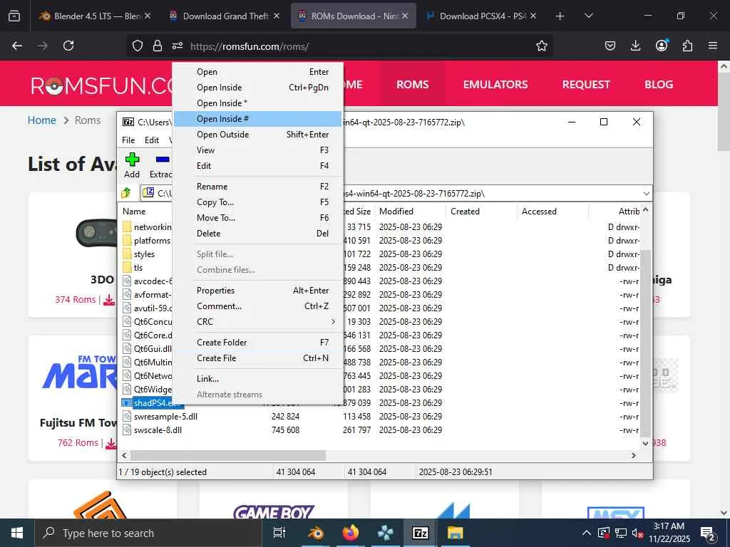The width and height of the screenshot is (730, 547).
Task: Switch to the Download PCSX4 tab
Action: (482, 16)
